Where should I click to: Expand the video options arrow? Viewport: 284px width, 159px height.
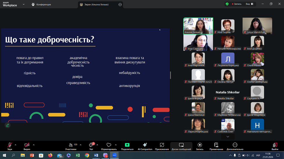pyautogui.click(x=34, y=145)
